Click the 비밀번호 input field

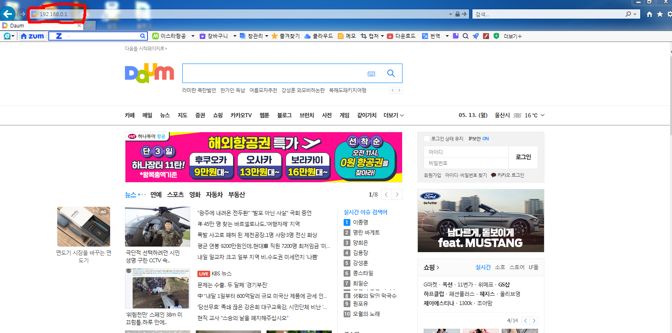[x=466, y=163]
